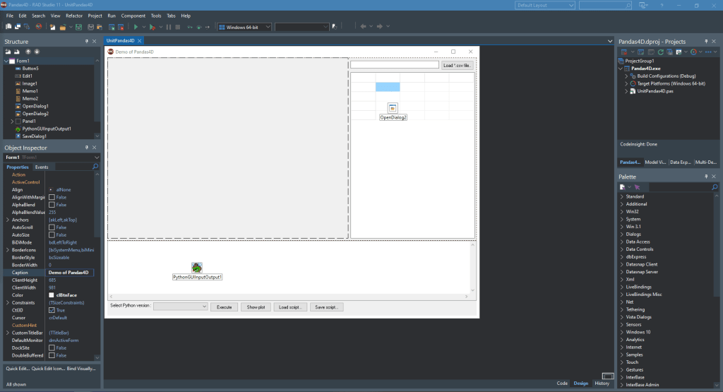Click the Load script button
723x392 pixels.
(290, 307)
